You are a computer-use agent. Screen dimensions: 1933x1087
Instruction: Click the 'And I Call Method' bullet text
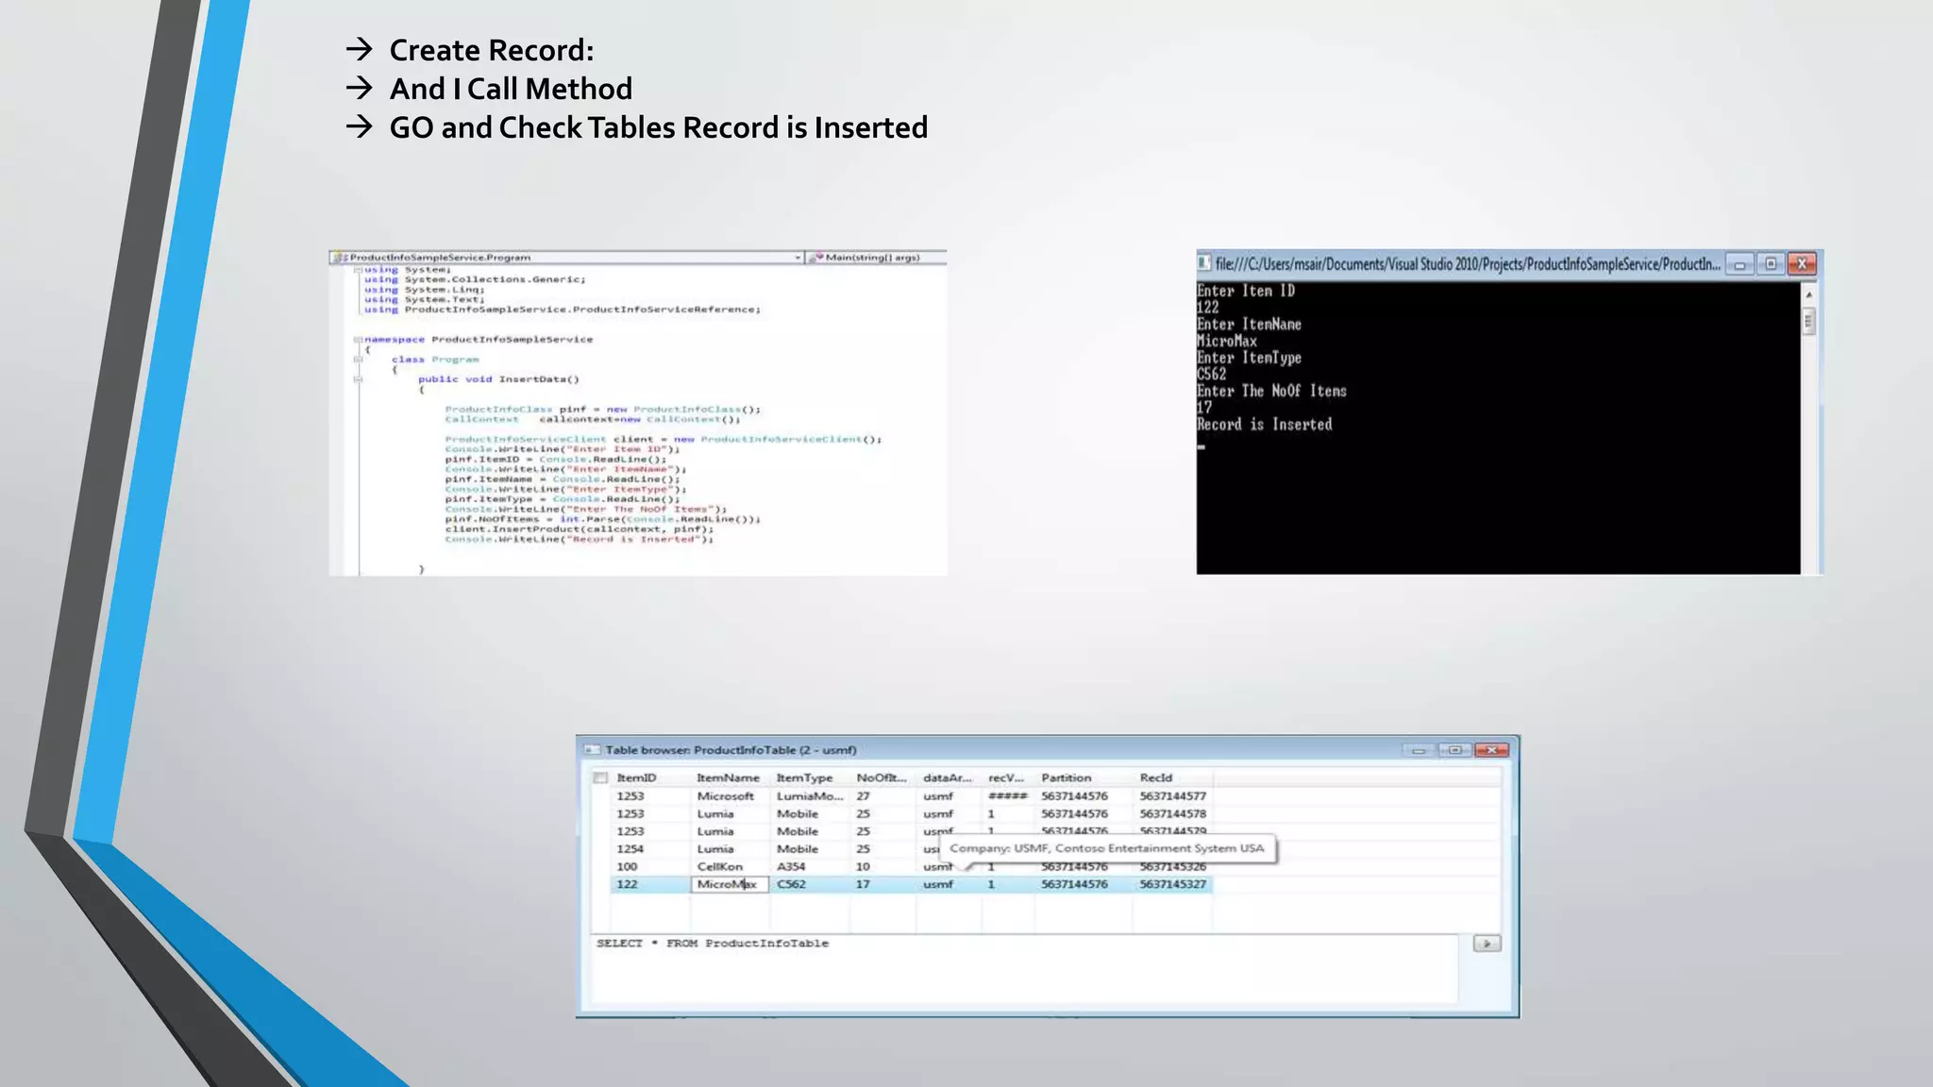click(x=511, y=89)
